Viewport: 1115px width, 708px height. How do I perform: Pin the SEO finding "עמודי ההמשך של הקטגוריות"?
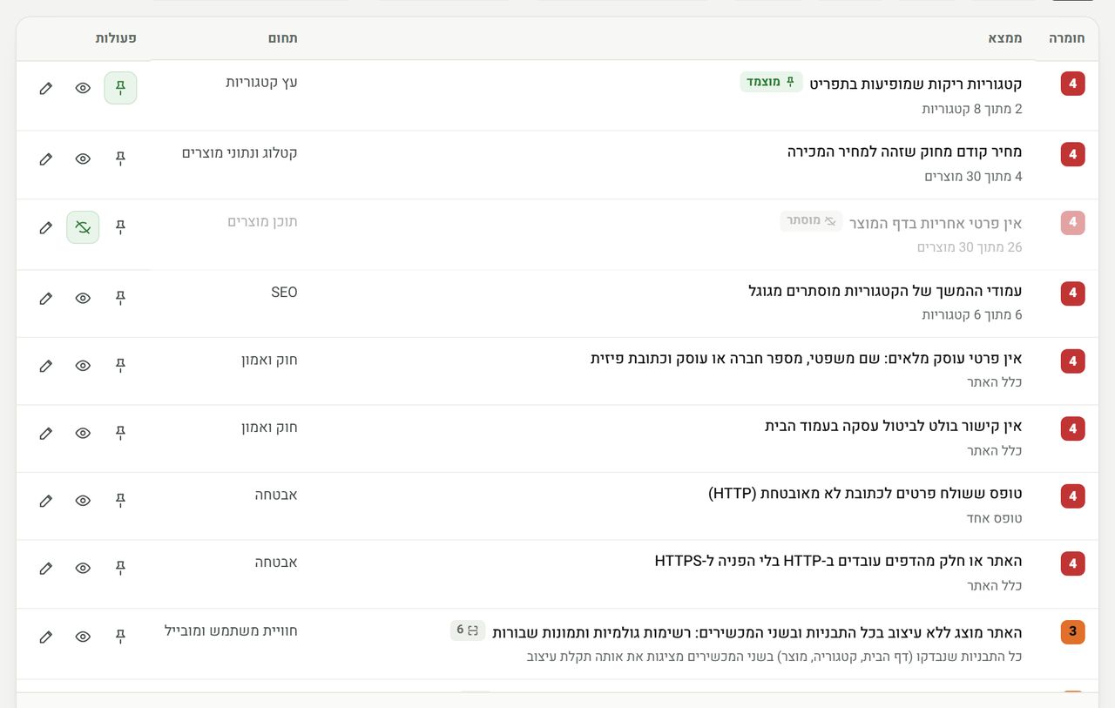120,298
